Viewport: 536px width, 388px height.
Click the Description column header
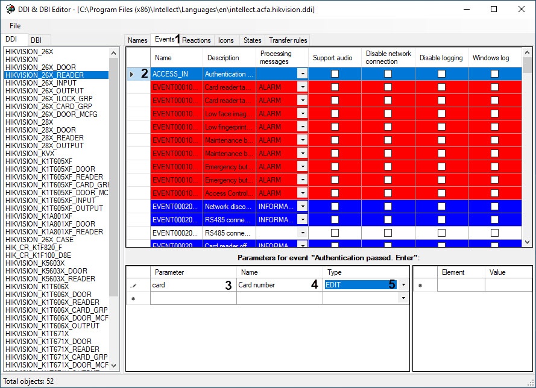click(223, 58)
